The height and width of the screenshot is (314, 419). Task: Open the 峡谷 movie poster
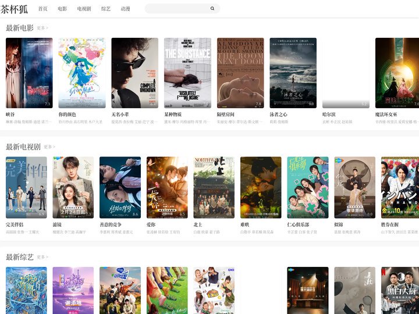pos(29,73)
